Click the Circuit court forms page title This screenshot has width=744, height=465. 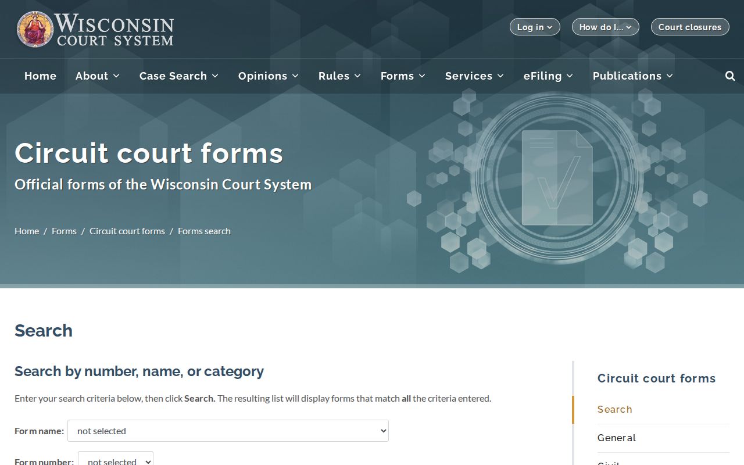149,153
